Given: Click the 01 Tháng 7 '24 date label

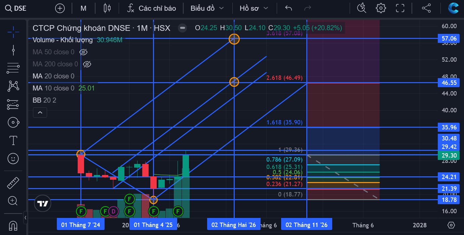Looking at the screenshot, I should click(x=81, y=225).
